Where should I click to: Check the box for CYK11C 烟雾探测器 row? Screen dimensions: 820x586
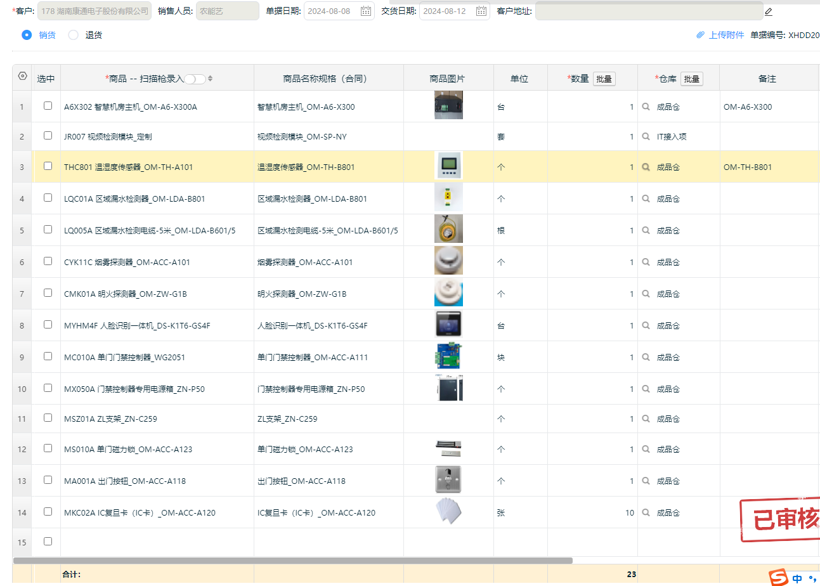coord(48,261)
